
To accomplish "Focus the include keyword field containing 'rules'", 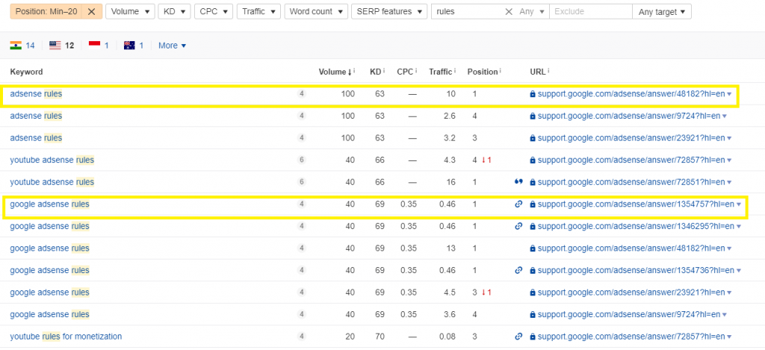I will click(468, 12).
